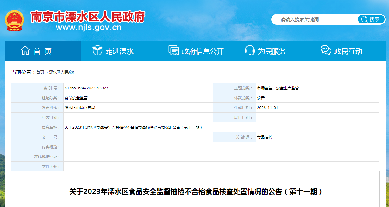Click the keyword value 食品抽检
Viewport: 389px width, 207px height.
tap(265, 137)
